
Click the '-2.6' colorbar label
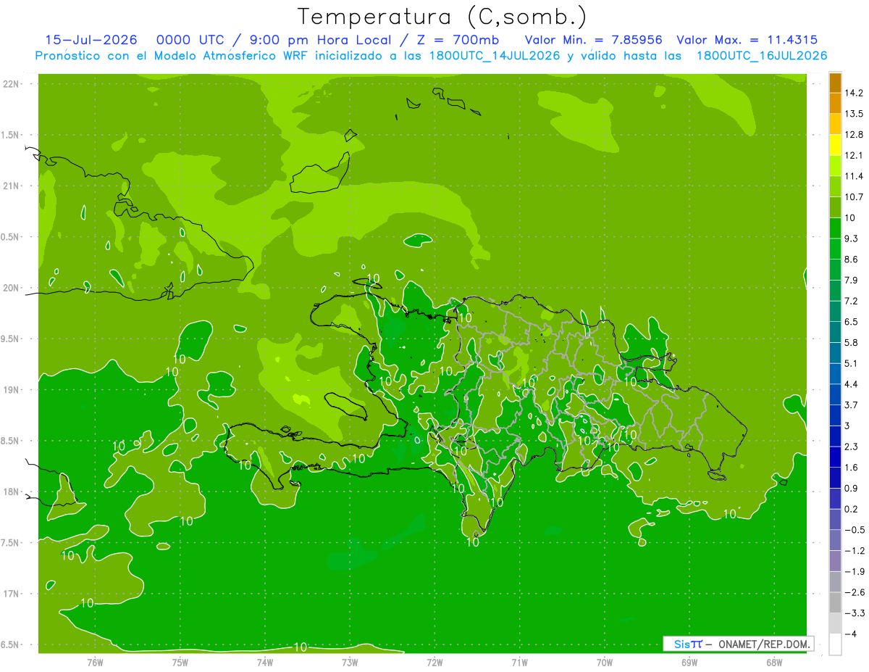click(x=854, y=592)
